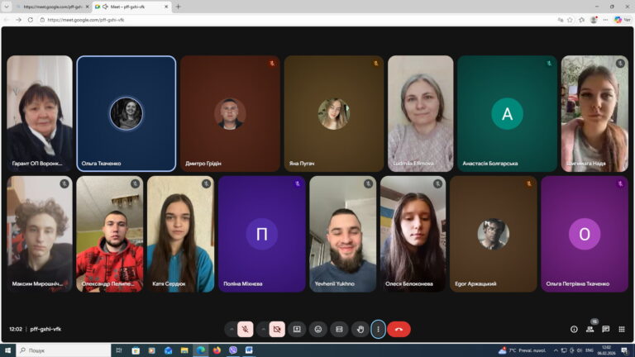This screenshot has height=357, width=635.
Task: Select Ольга Ткаченко's highlighted video tile
Action: click(126, 113)
